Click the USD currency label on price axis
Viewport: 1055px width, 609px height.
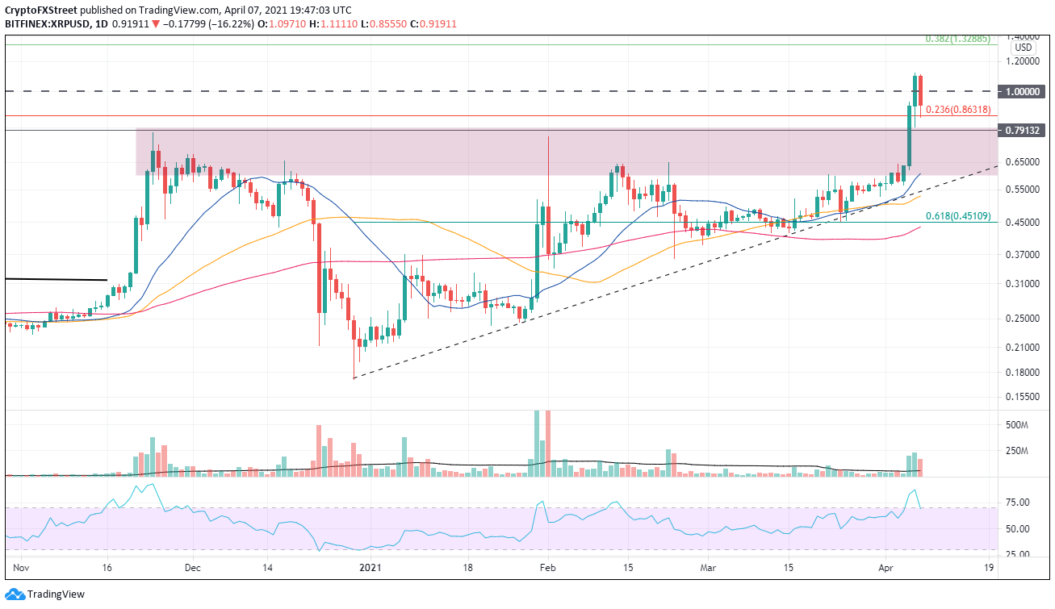pos(1023,48)
